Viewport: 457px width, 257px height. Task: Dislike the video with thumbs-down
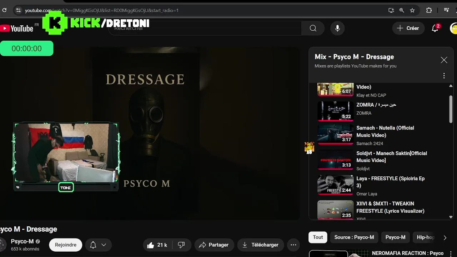coord(181,245)
